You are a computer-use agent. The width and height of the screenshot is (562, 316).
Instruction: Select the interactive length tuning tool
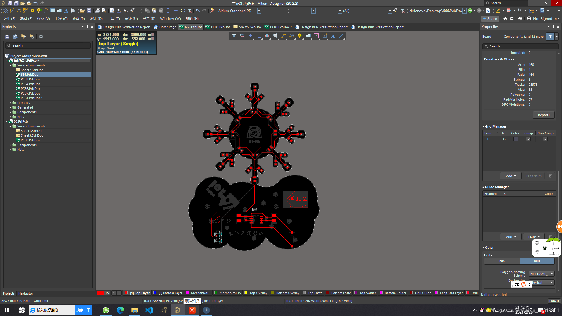click(x=292, y=36)
